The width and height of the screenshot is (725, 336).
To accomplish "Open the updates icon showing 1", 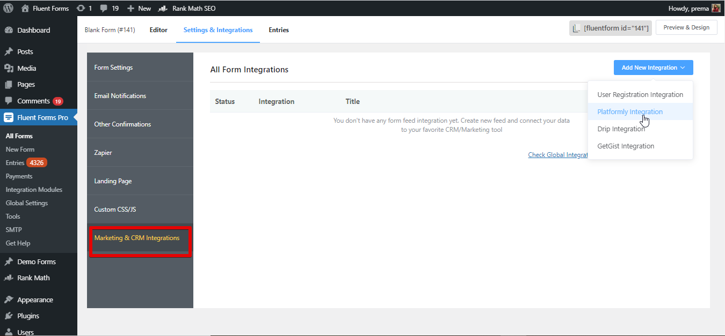I will [81, 8].
